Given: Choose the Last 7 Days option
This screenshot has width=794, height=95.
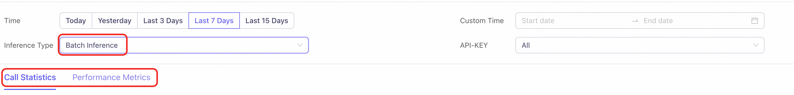Looking at the screenshot, I should [x=214, y=21].
